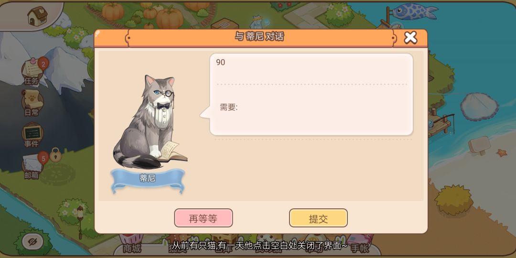This screenshot has width=516, height=258.
Task: Click the cat portrait of 蒂尼
Action: [150, 122]
